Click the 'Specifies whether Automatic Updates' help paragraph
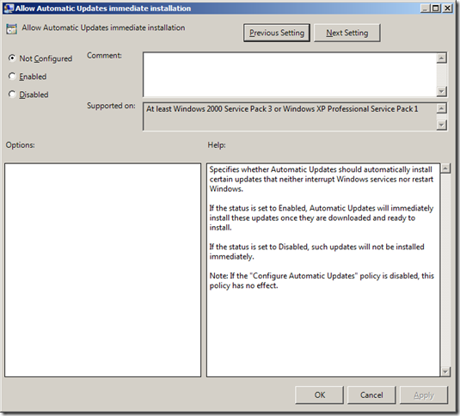Viewport: 460px width, 416px height. click(322, 179)
